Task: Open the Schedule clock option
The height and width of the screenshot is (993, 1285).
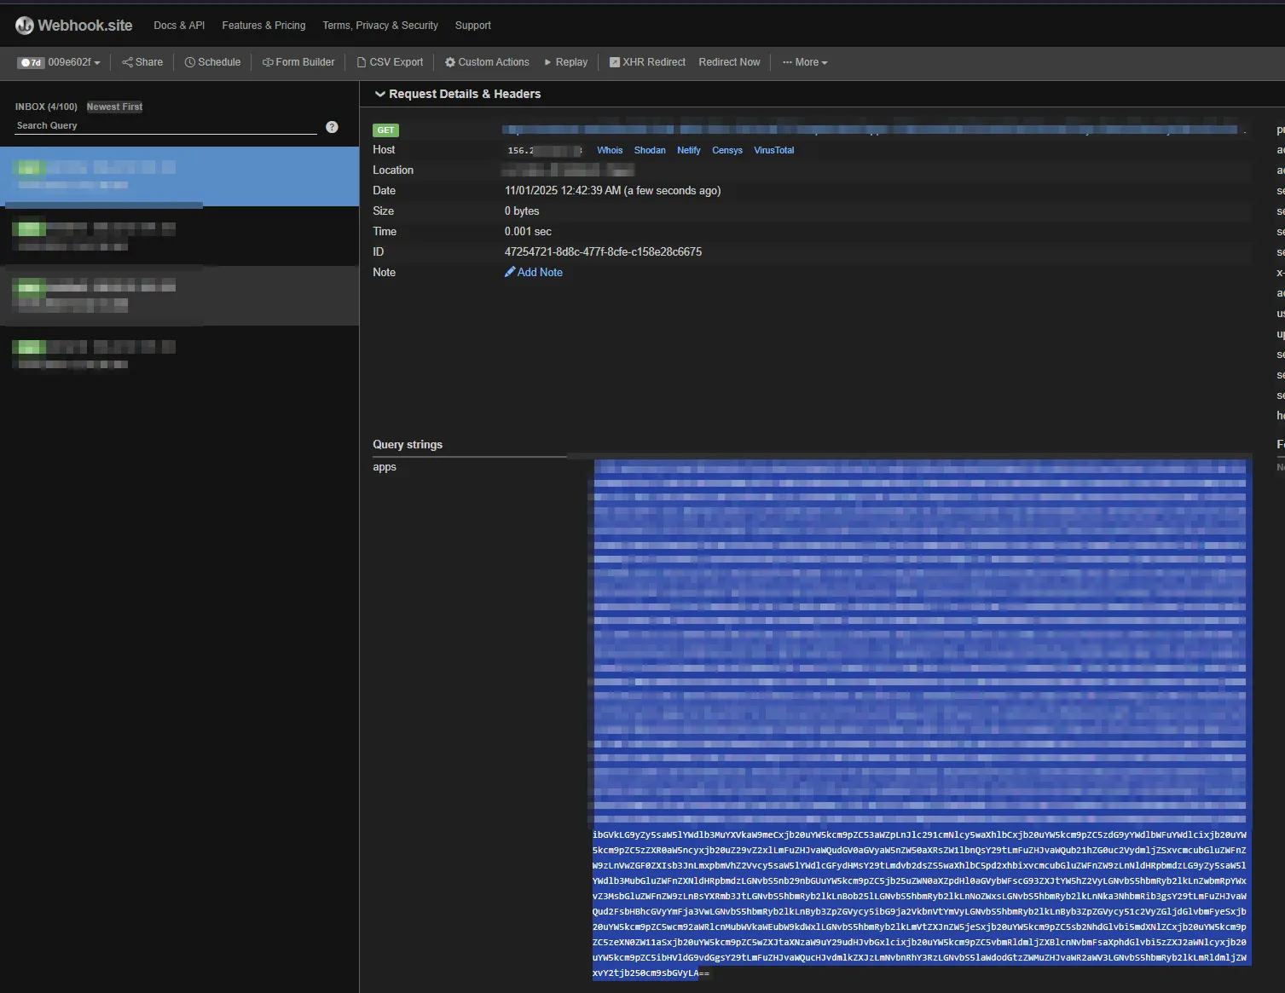Action: tap(212, 62)
